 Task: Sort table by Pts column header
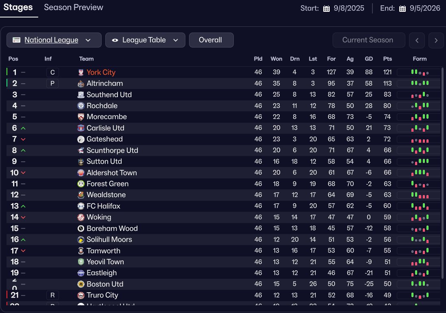point(387,59)
